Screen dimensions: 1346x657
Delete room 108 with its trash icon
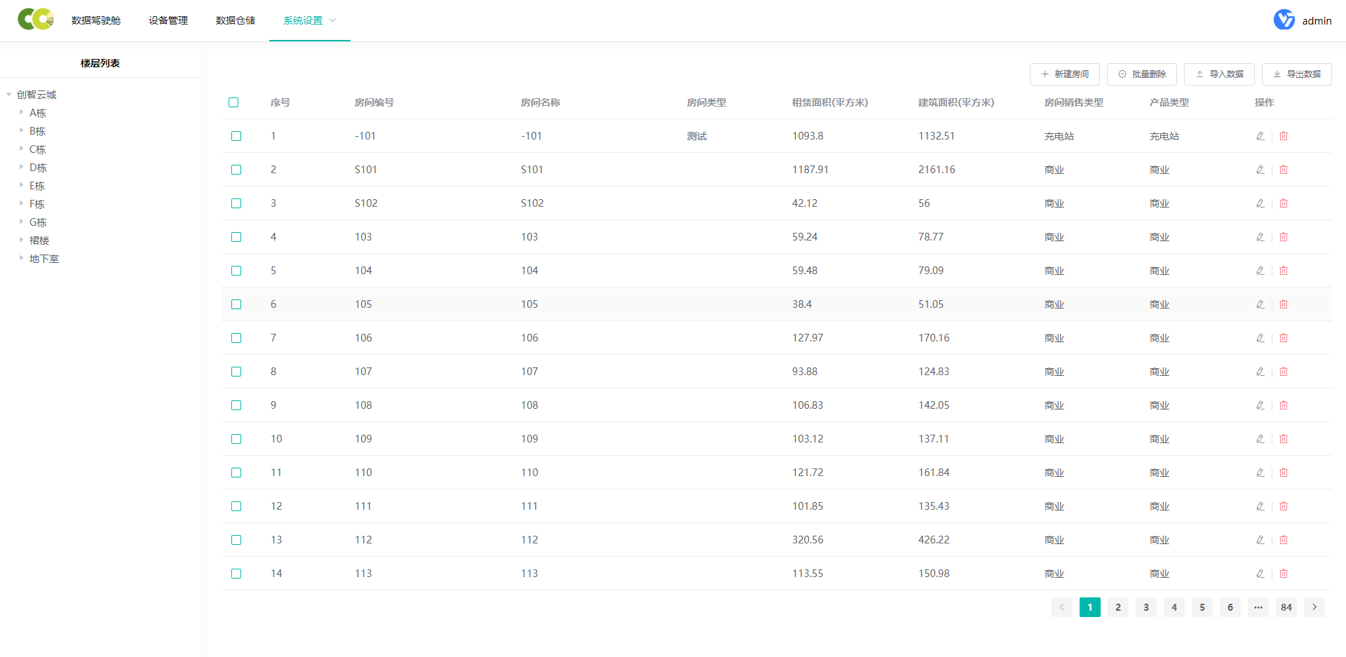(1284, 405)
